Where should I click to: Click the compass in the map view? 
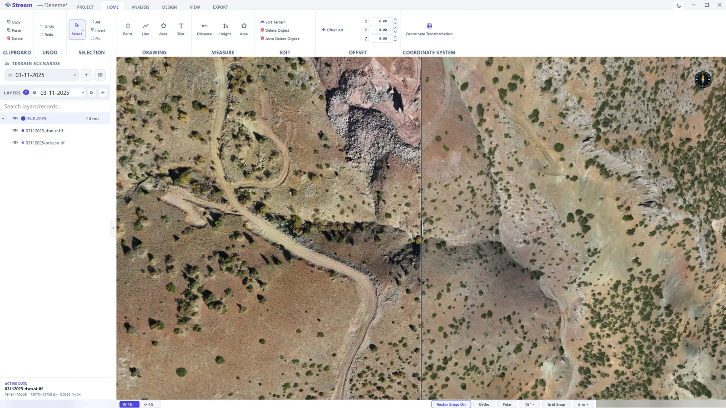click(x=703, y=79)
